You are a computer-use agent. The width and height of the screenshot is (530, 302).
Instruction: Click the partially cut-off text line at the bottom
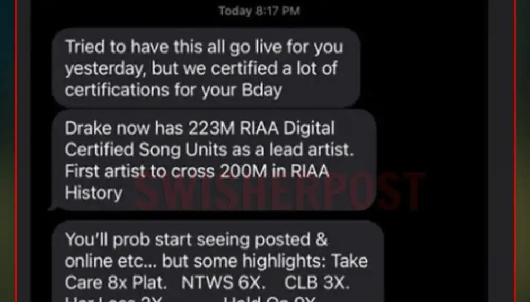(x=190, y=299)
